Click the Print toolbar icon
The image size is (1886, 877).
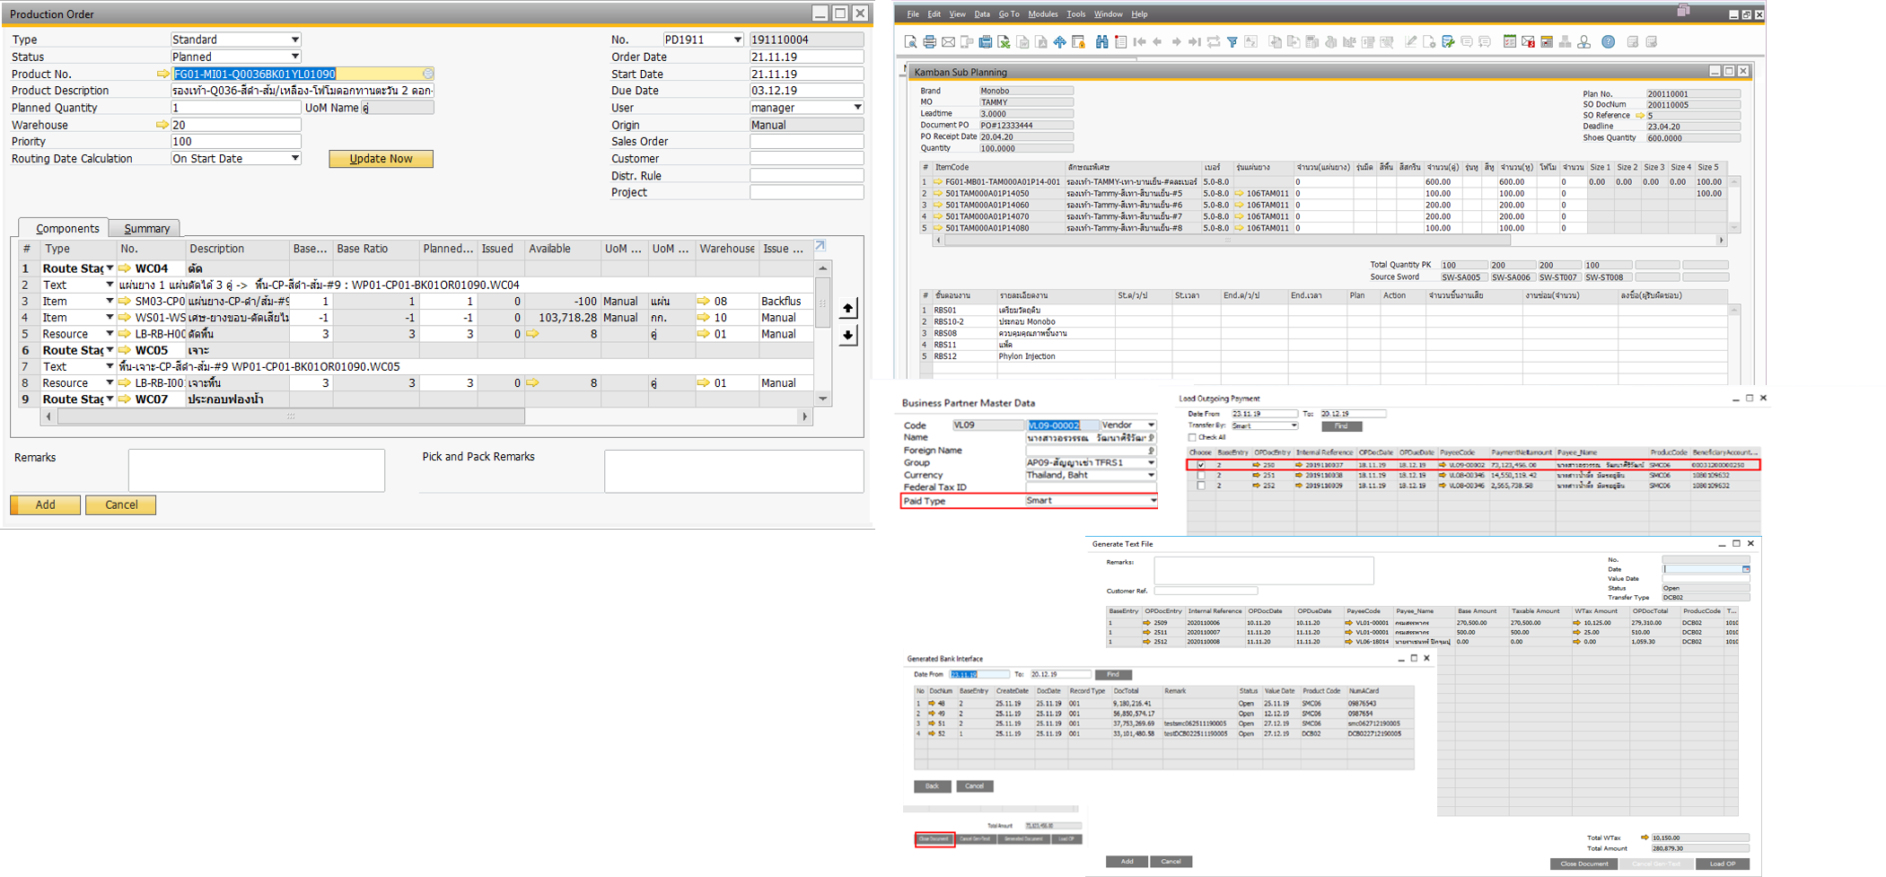pos(930,42)
